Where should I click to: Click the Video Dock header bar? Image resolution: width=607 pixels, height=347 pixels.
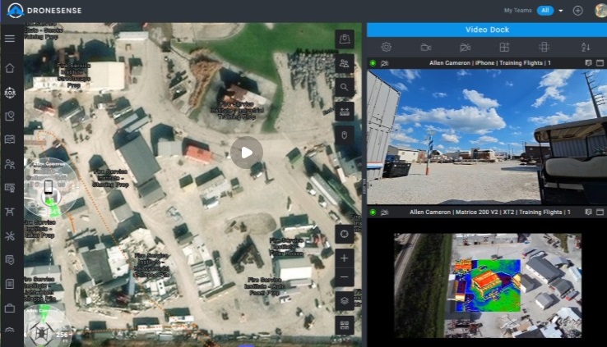(487, 30)
